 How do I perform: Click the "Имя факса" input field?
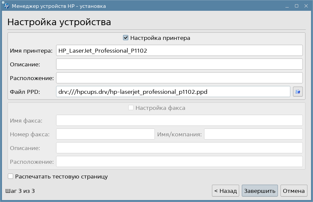pyautogui.click(x=179, y=121)
